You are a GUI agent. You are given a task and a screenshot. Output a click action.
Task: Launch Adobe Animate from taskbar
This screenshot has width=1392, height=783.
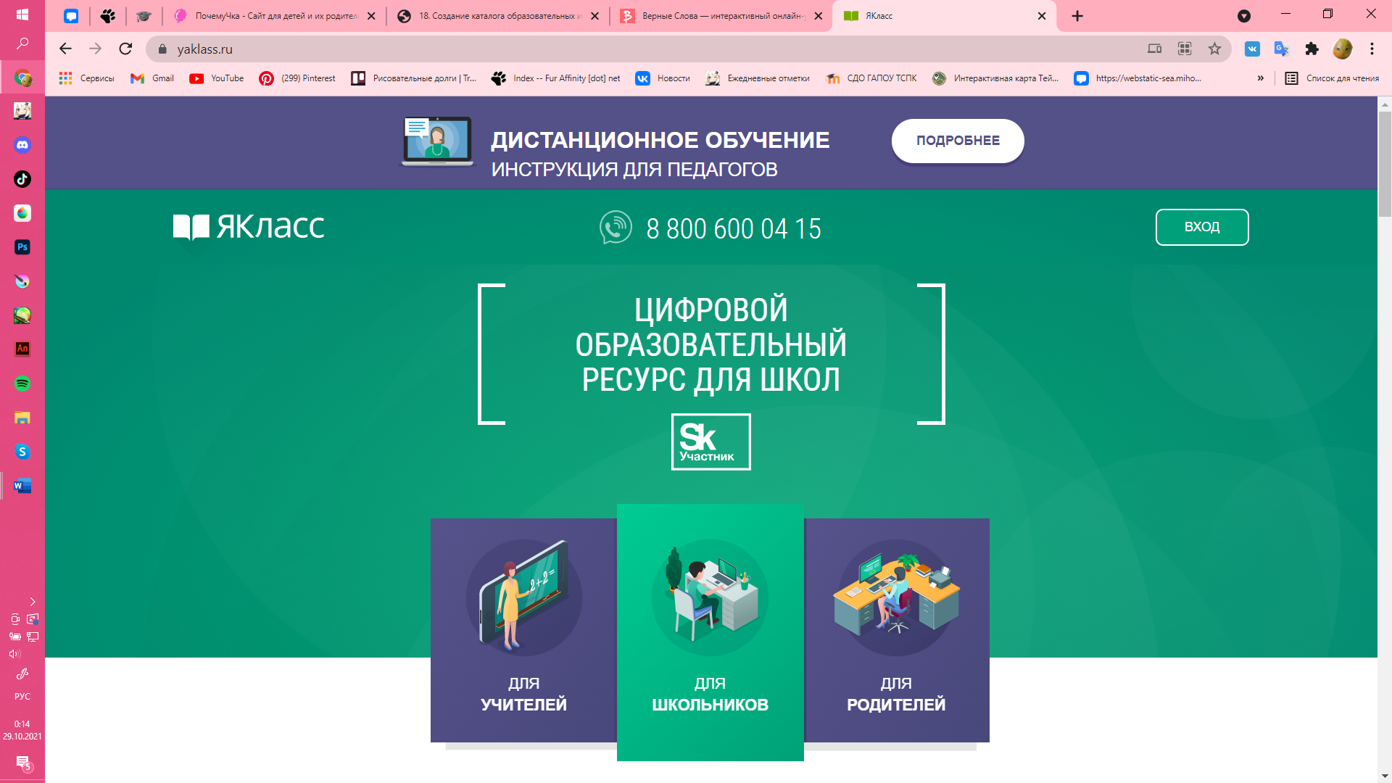(22, 349)
